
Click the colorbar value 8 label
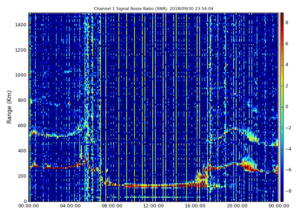[287, 23]
